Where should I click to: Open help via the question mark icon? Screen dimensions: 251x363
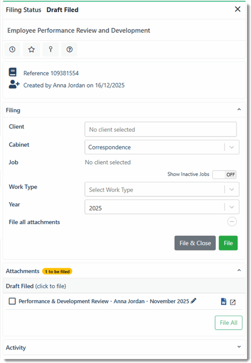click(69, 49)
